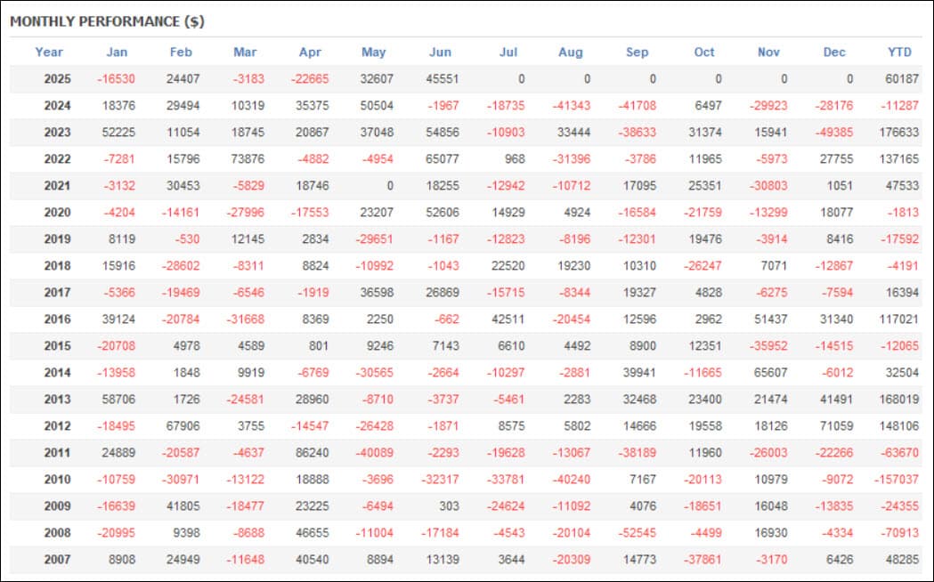Viewport: 934px width, 582px height.
Task: Click the 2012 December value 71059
Action: (x=836, y=426)
